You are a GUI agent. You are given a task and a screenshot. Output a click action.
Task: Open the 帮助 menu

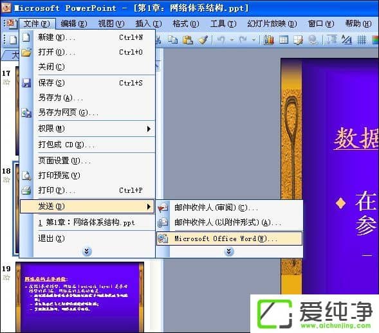[x=358, y=24]
